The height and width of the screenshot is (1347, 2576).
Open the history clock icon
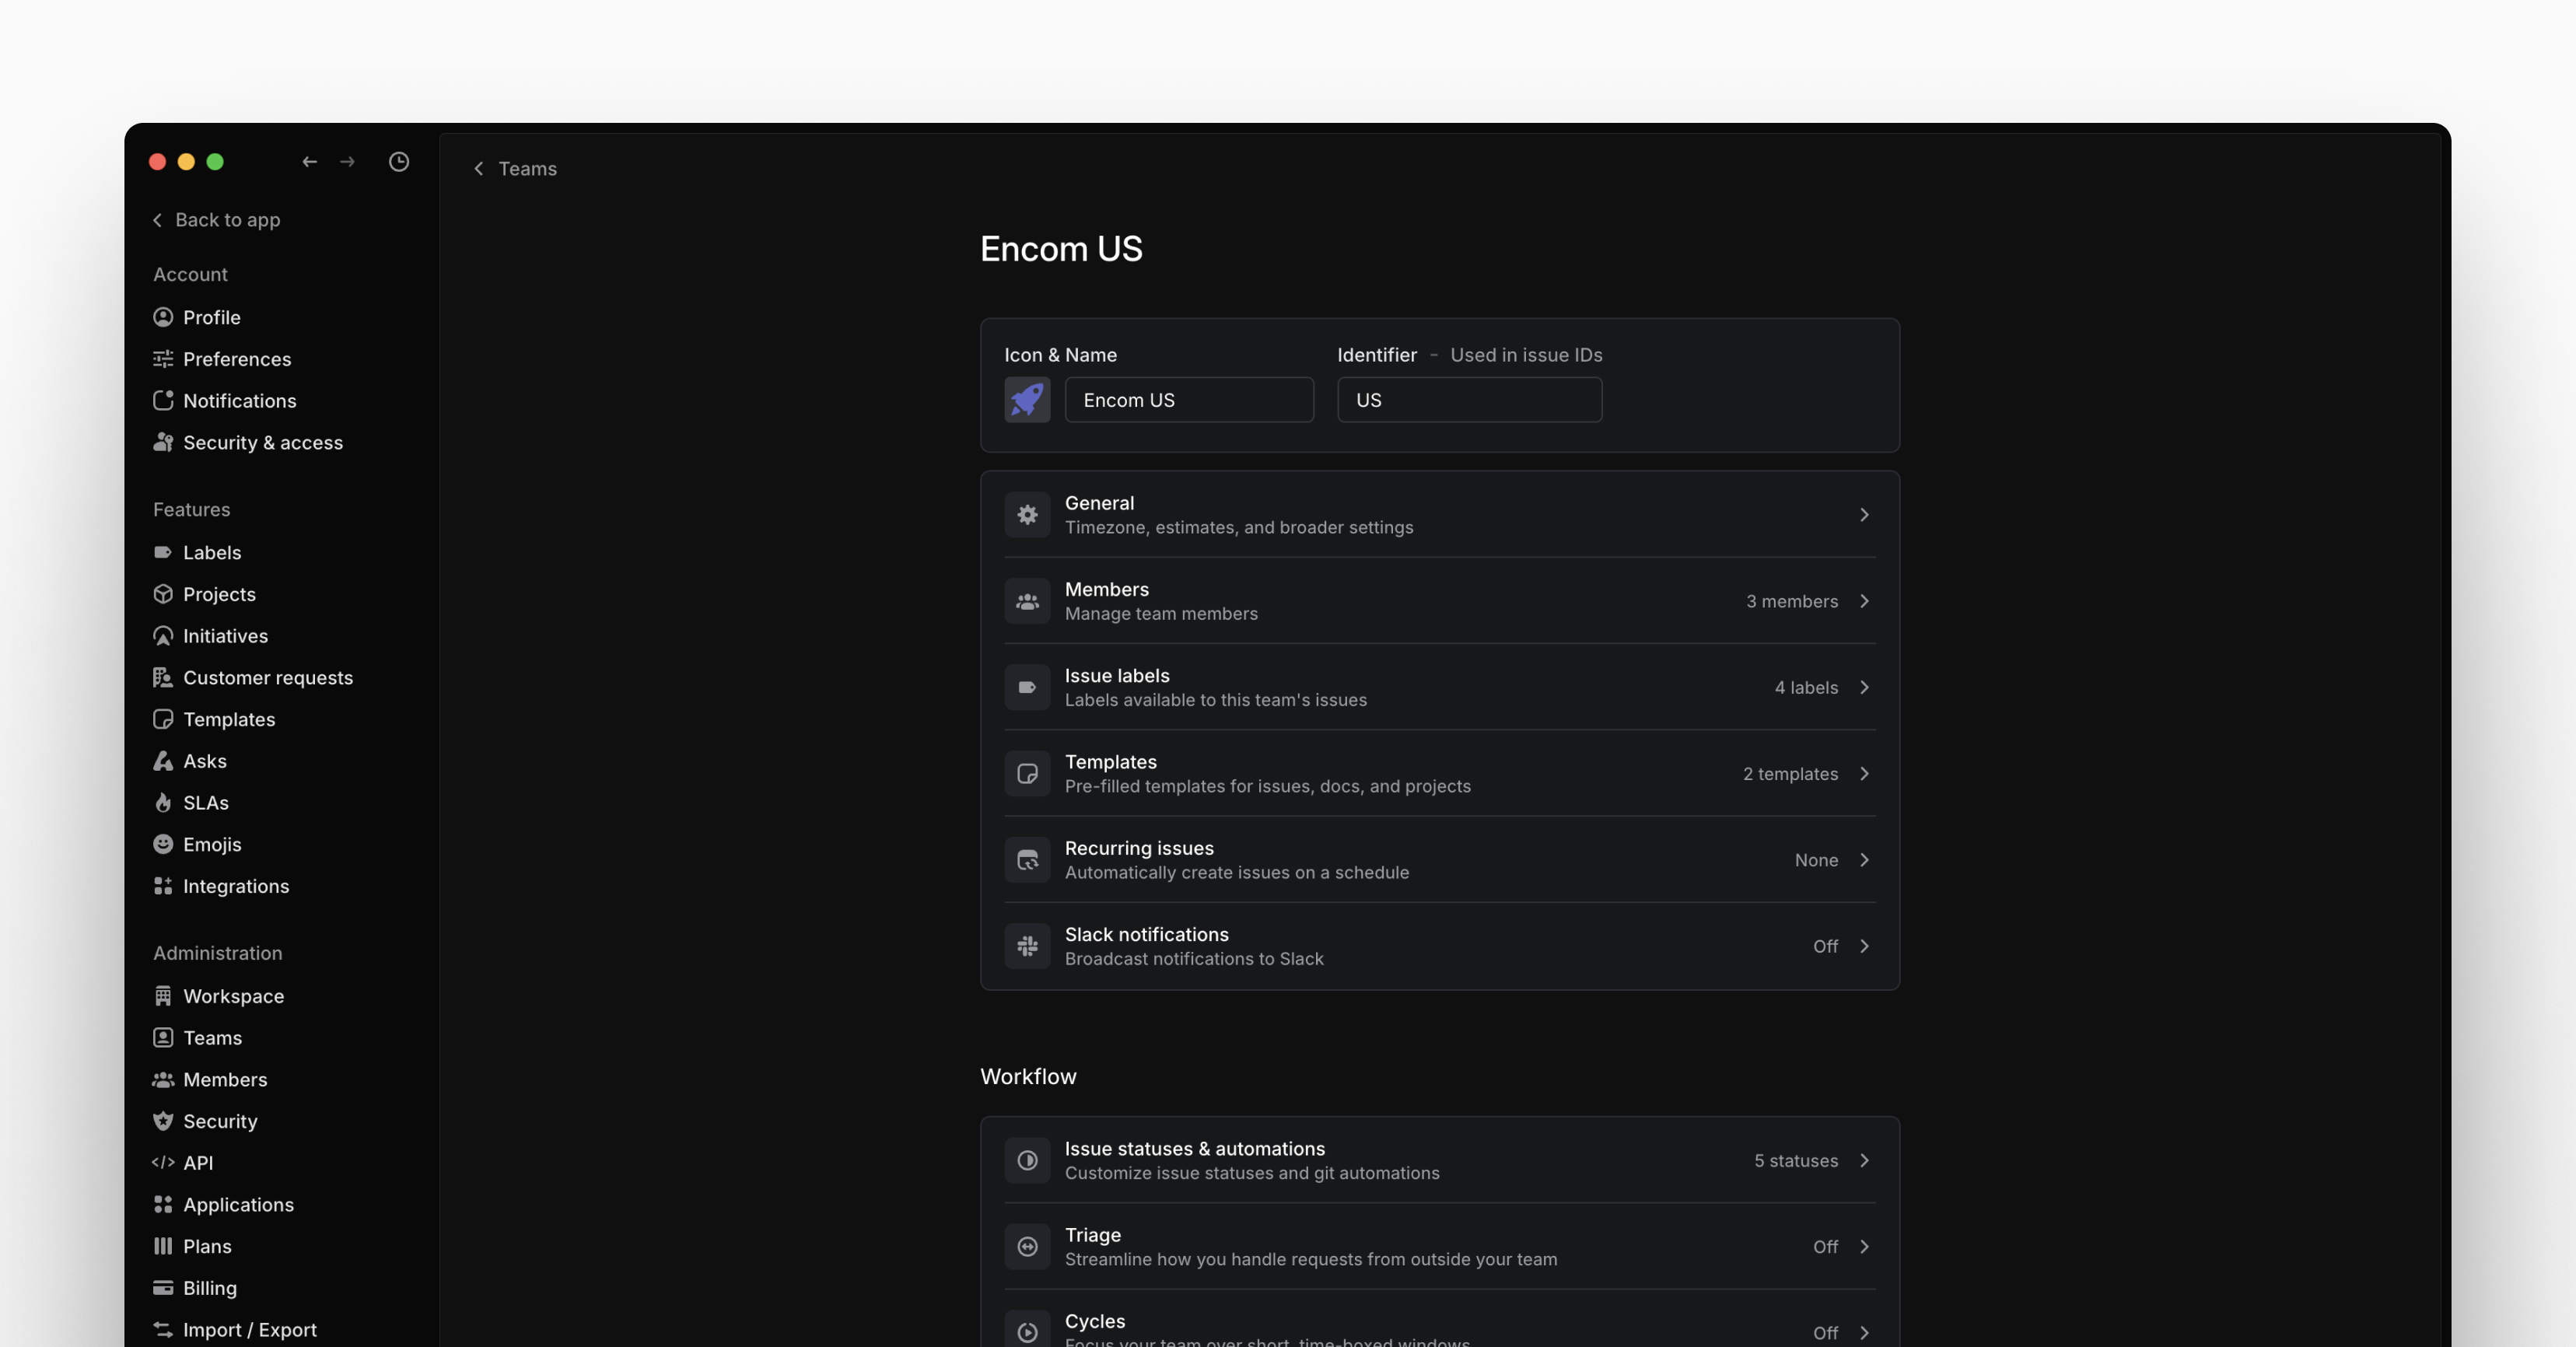pyautogui.click(x=399, y=162)
